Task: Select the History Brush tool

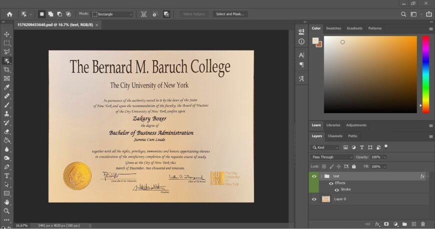Action: click(6, 122)
